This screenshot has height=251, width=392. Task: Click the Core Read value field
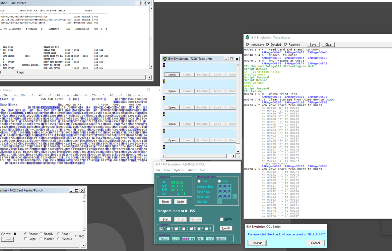224,191
